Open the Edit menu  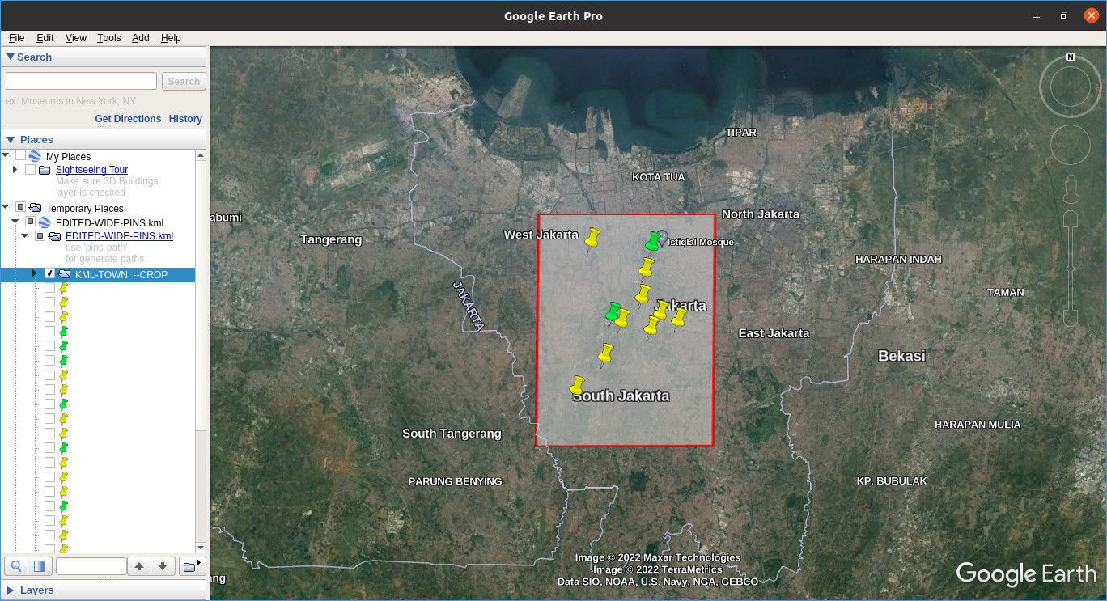pyautogui.click(x=45, y=38)
